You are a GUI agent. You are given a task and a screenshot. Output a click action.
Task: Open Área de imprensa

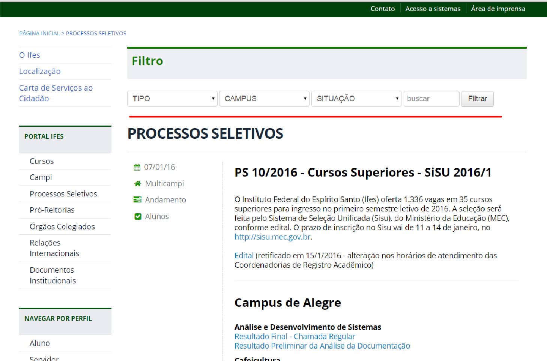click(x=498, y=8)
